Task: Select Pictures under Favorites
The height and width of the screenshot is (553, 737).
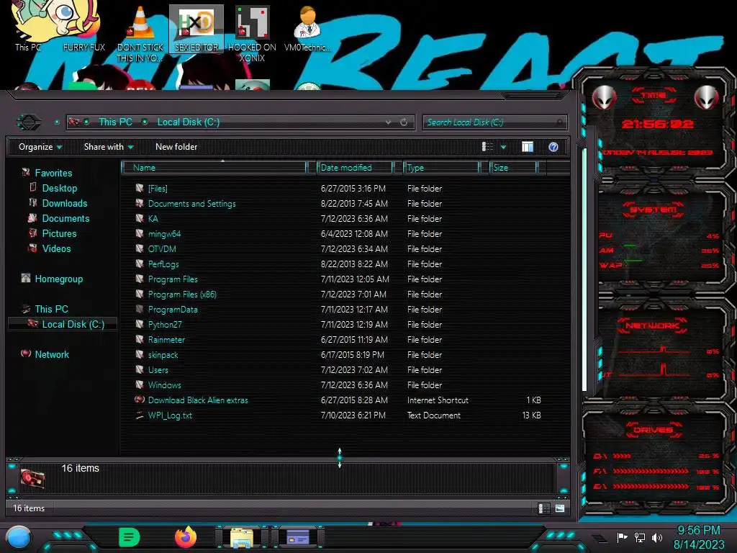Action: point(59,233)
